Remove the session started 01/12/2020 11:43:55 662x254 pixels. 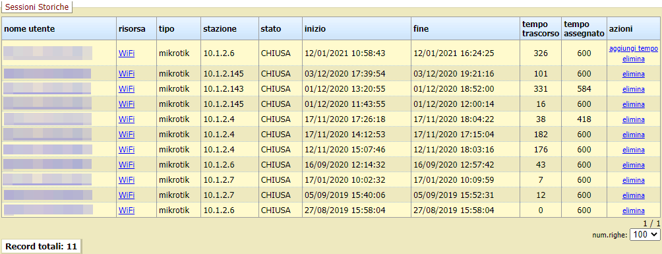coord(633,104)
